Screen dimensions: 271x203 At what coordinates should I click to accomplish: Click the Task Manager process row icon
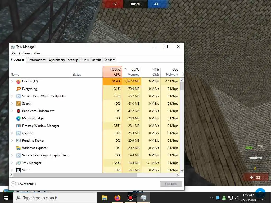click(18, 163)
